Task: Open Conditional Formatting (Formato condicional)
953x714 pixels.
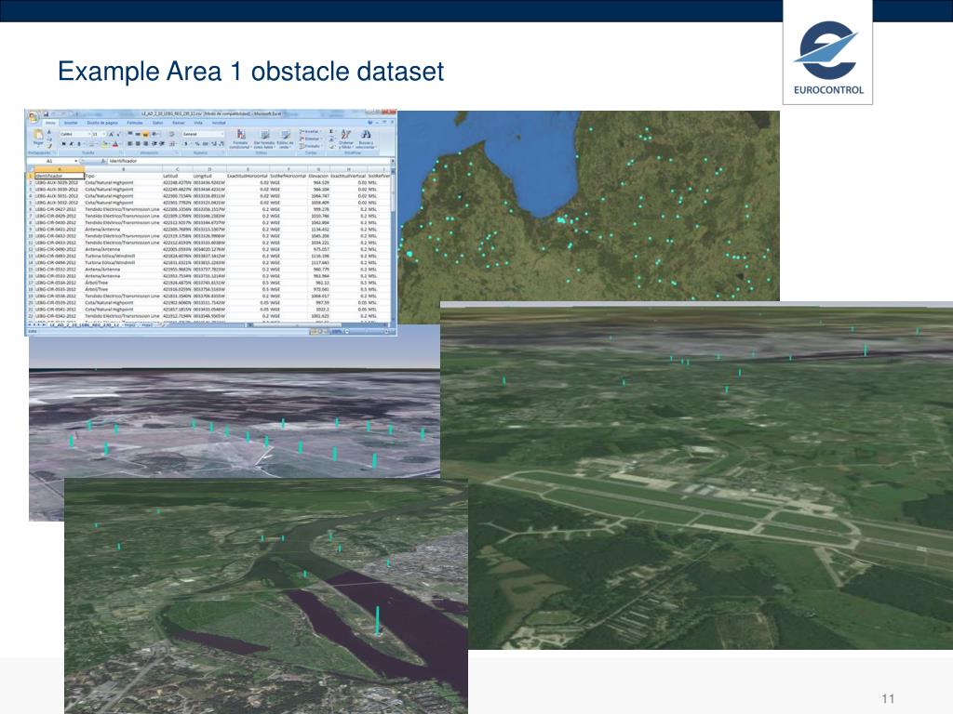Action: coord(240,138)
